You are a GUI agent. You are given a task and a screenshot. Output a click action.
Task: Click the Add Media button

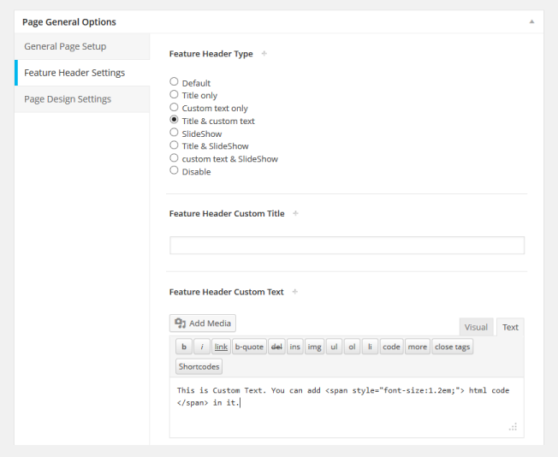203,323
